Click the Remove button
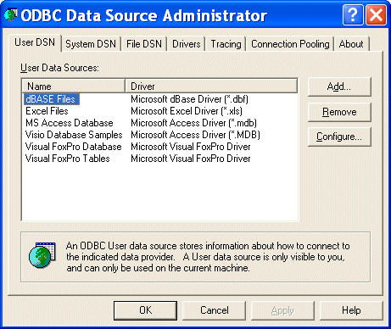 coord(339,112)
